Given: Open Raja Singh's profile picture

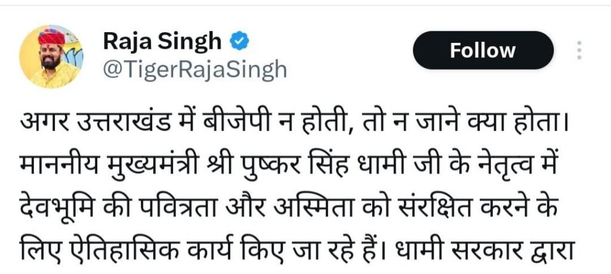Looking at the screenshot, I should (x=51, y=57).
